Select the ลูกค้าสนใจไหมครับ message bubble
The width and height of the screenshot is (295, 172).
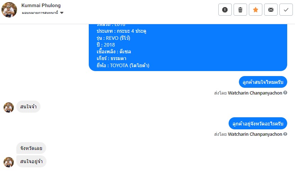click(x=263, y=82)
